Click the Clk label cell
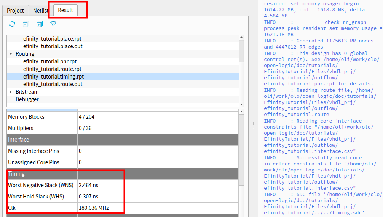Viewport: 383px width, 217px height. 42,208
